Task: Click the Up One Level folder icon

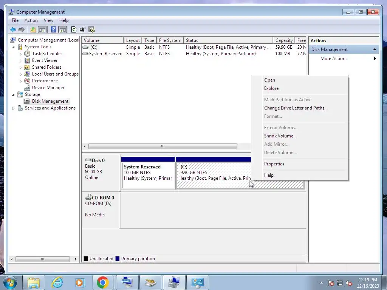Action: (x=33, y=30)
